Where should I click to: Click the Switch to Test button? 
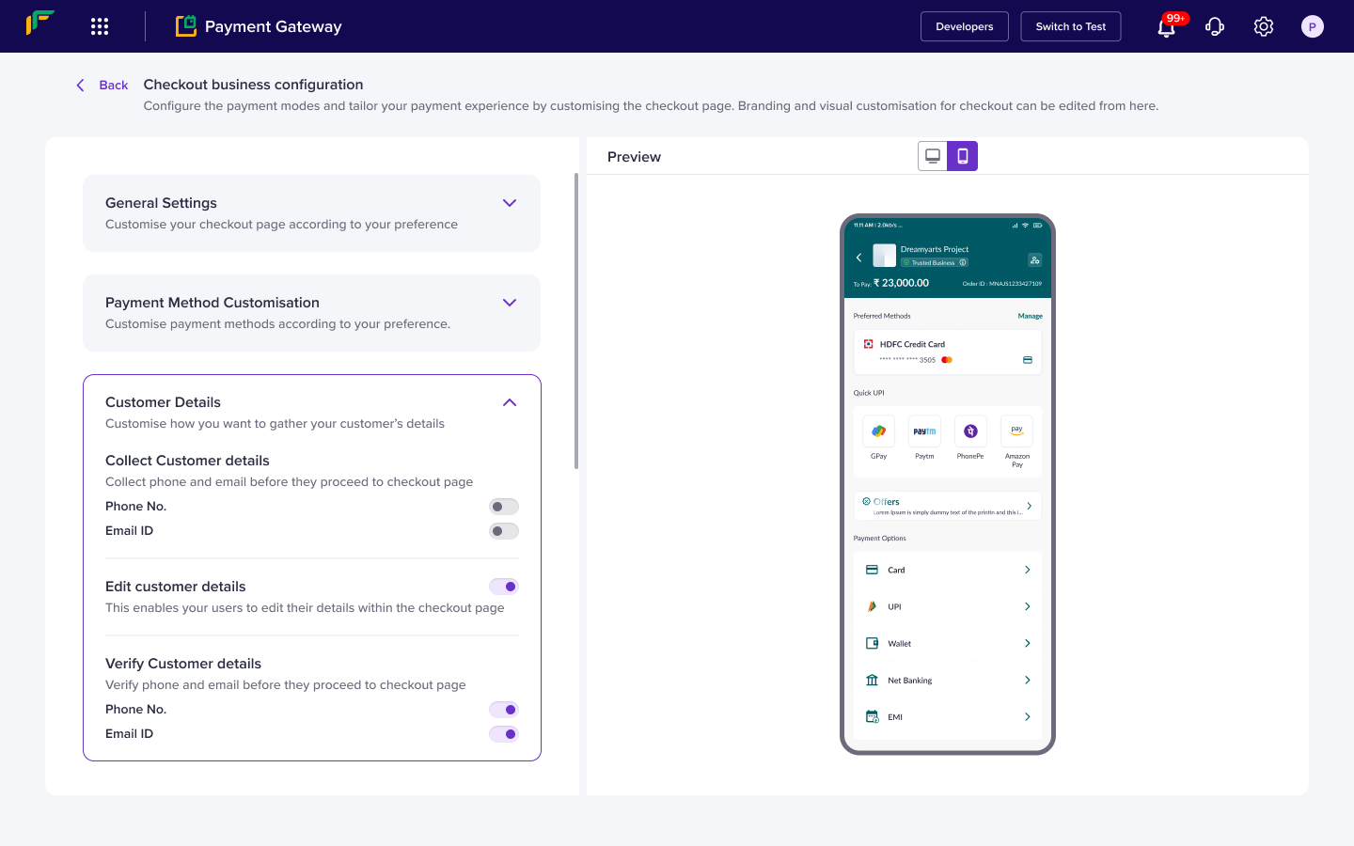point(1070,26)
